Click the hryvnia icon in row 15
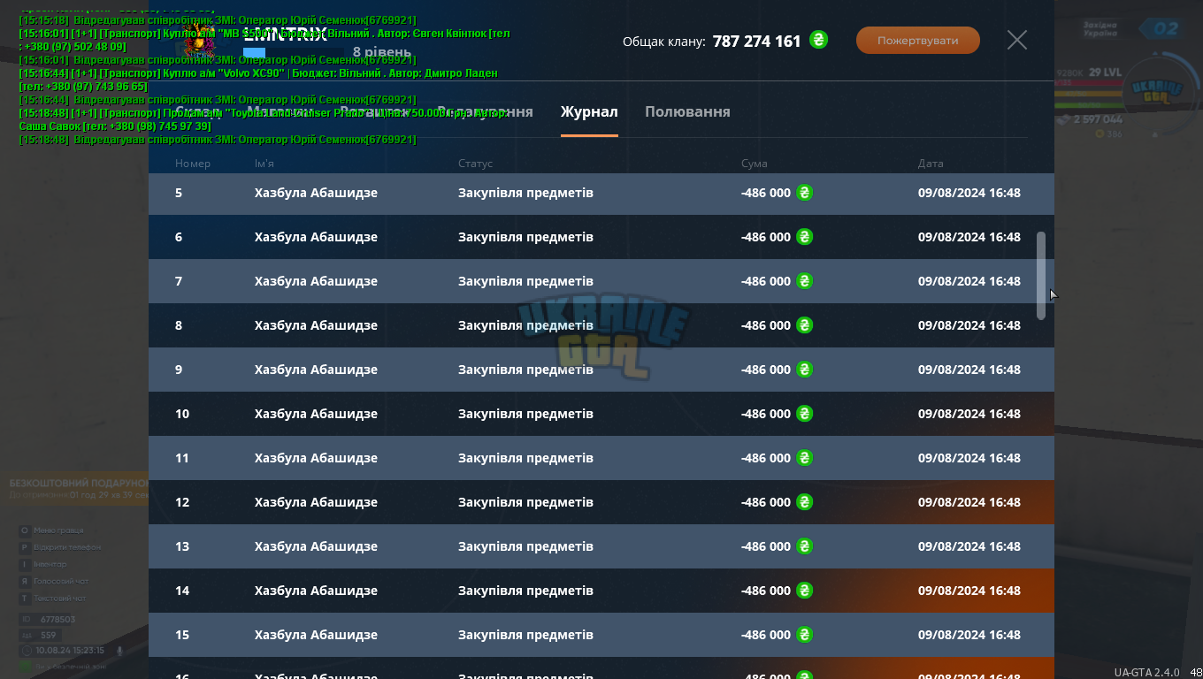Screen dimensions: 1203x679 pos(804,635)
